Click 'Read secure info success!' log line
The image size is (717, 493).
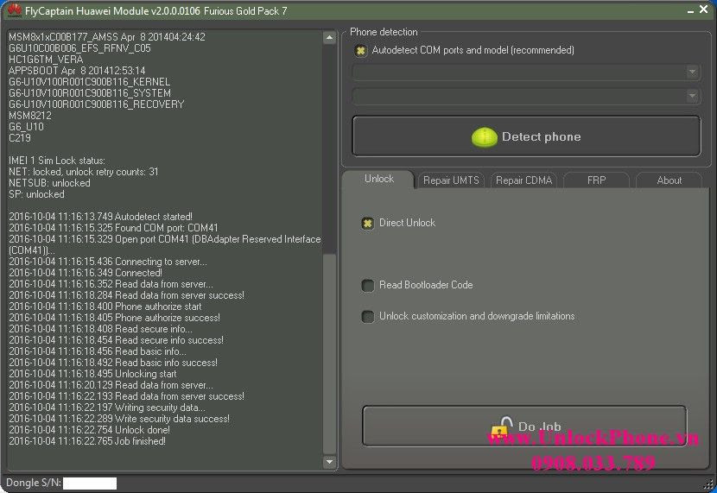[116, 340]
